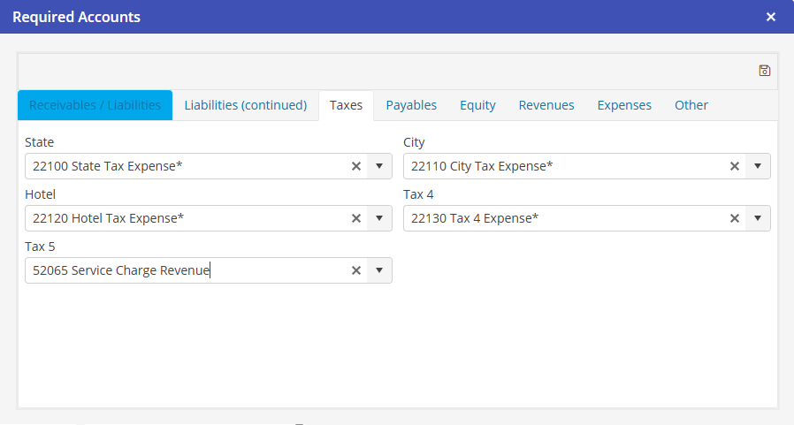Switch to the Revenues tab

tap(546, 105)
